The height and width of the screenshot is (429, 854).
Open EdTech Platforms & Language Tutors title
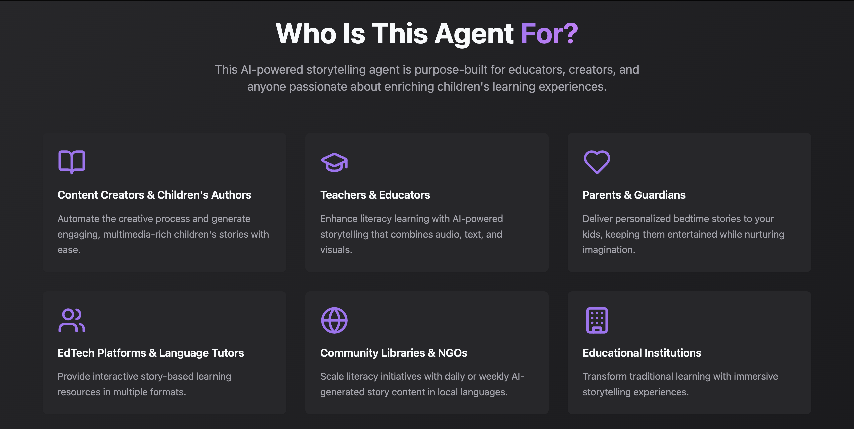(x=150, y=353)
